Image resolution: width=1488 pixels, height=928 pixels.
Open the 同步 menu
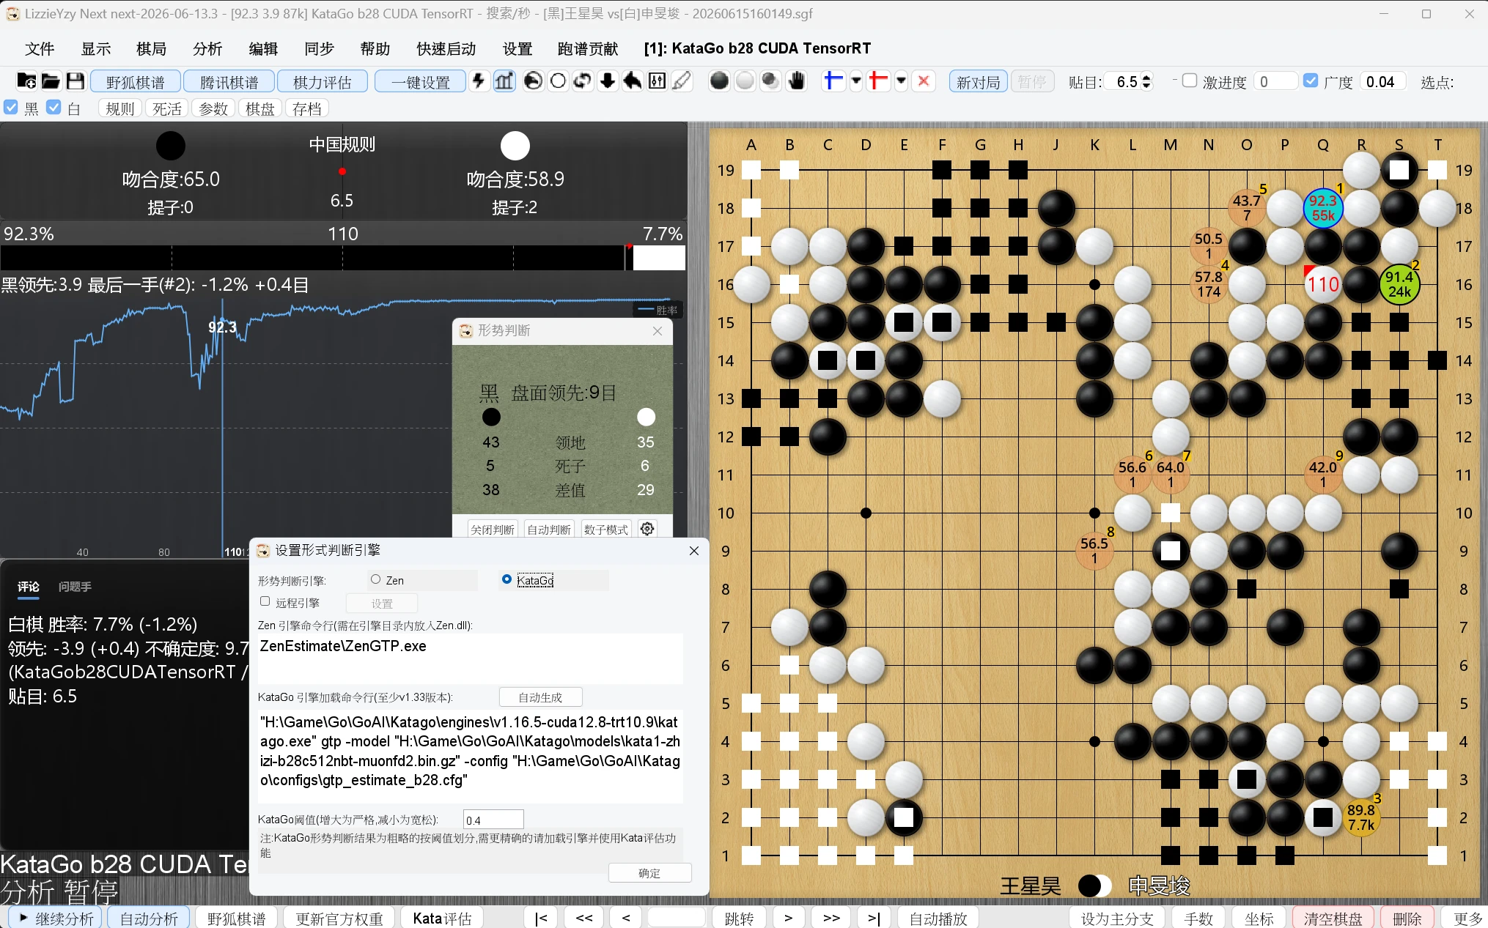pos(319,48)
